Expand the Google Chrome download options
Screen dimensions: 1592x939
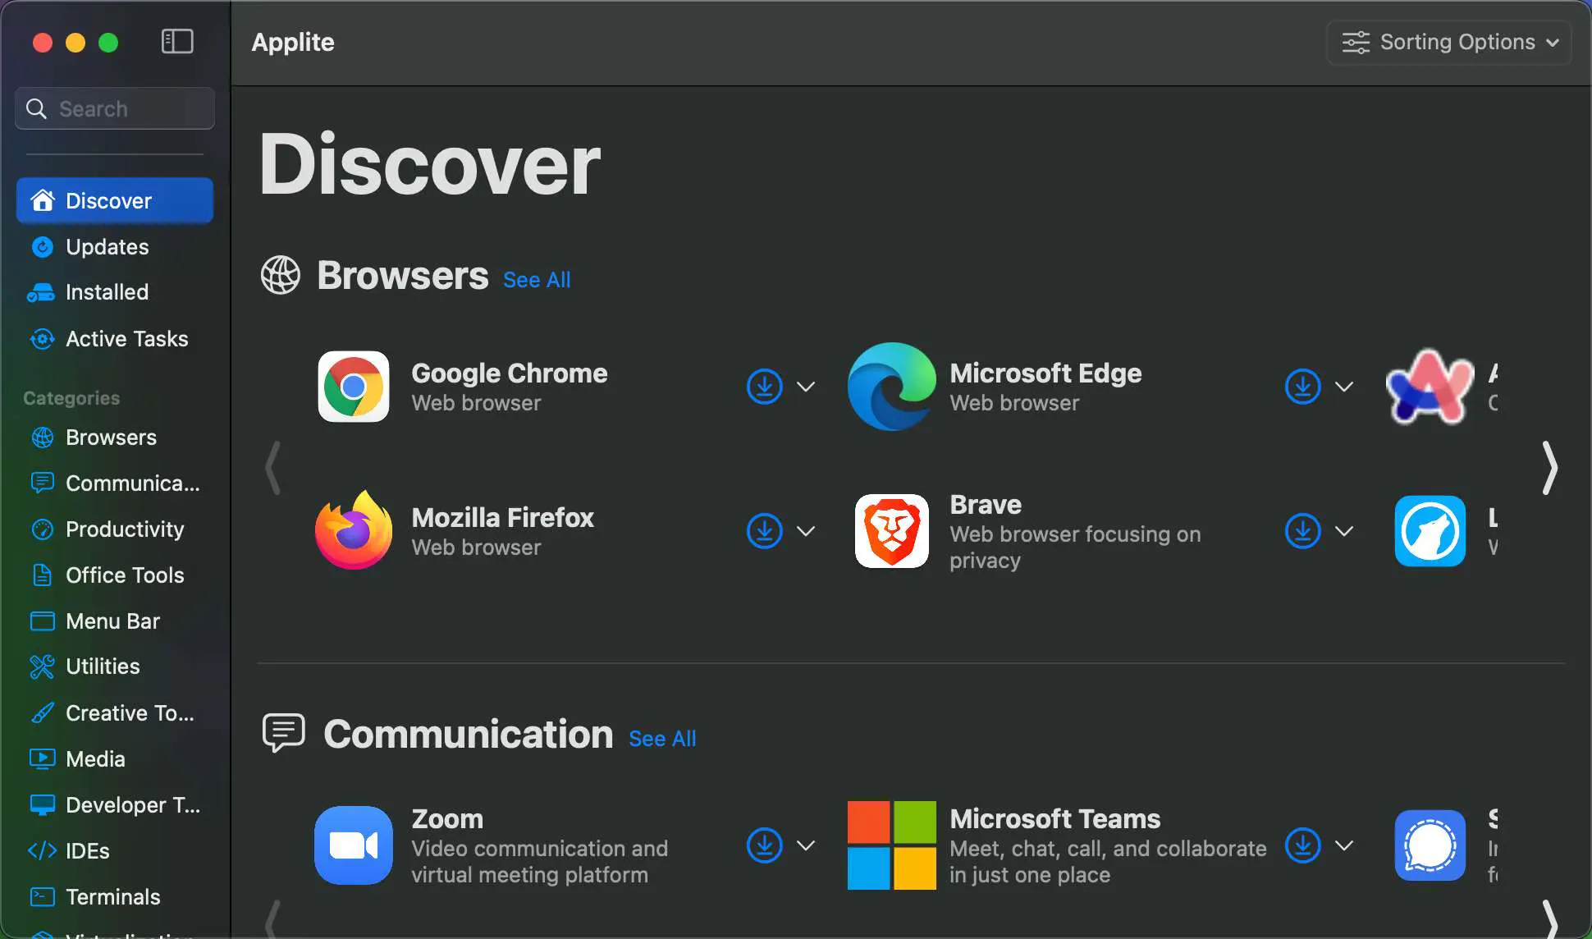pos(806,386)
